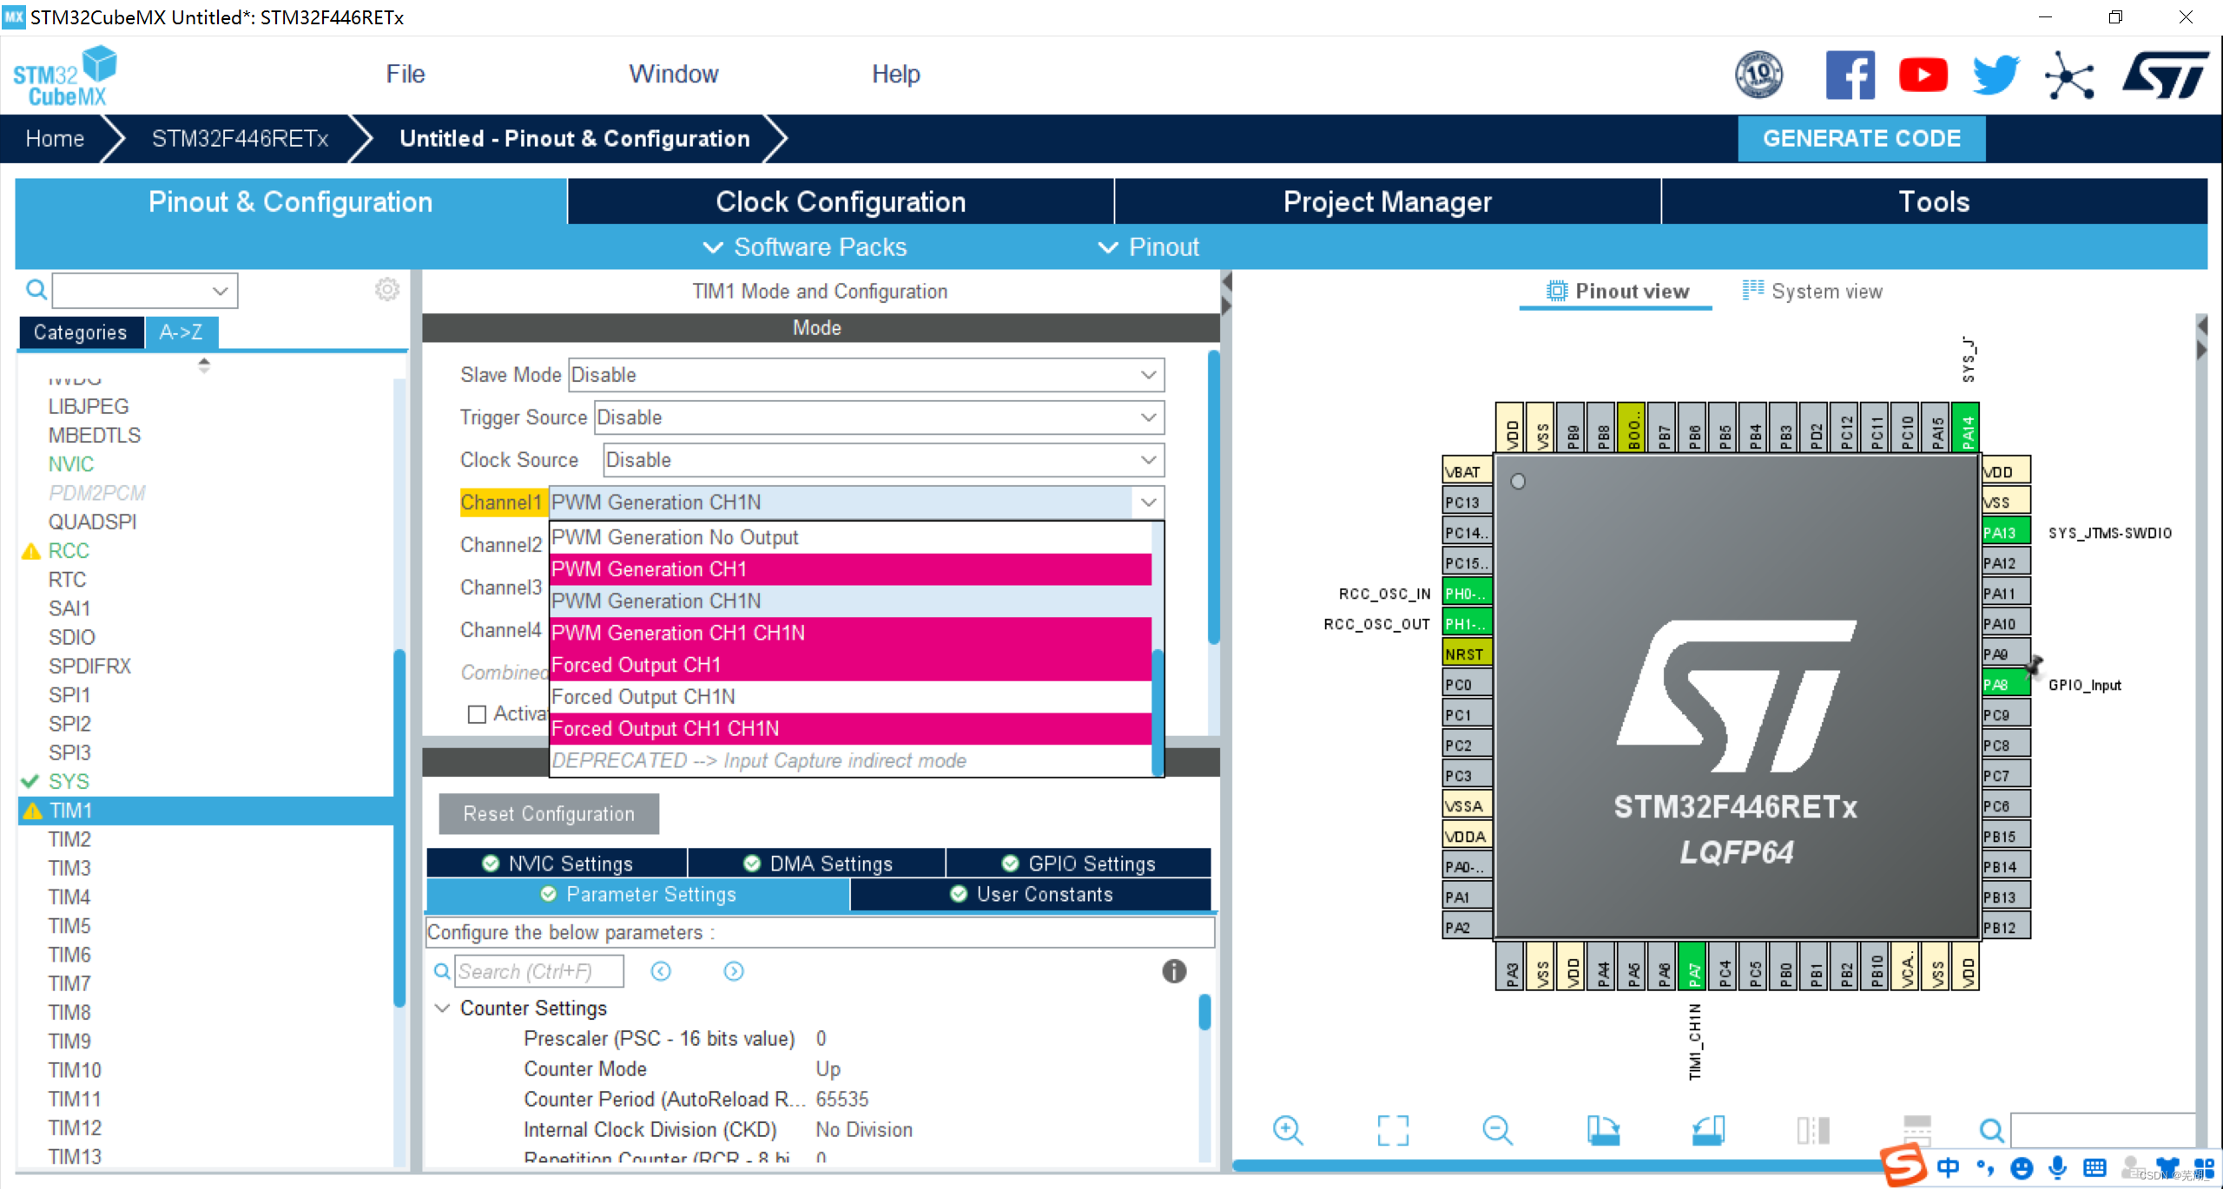Click the ST community network icon
This screenshot has height=1189, width=2223.
[2069, 76]
